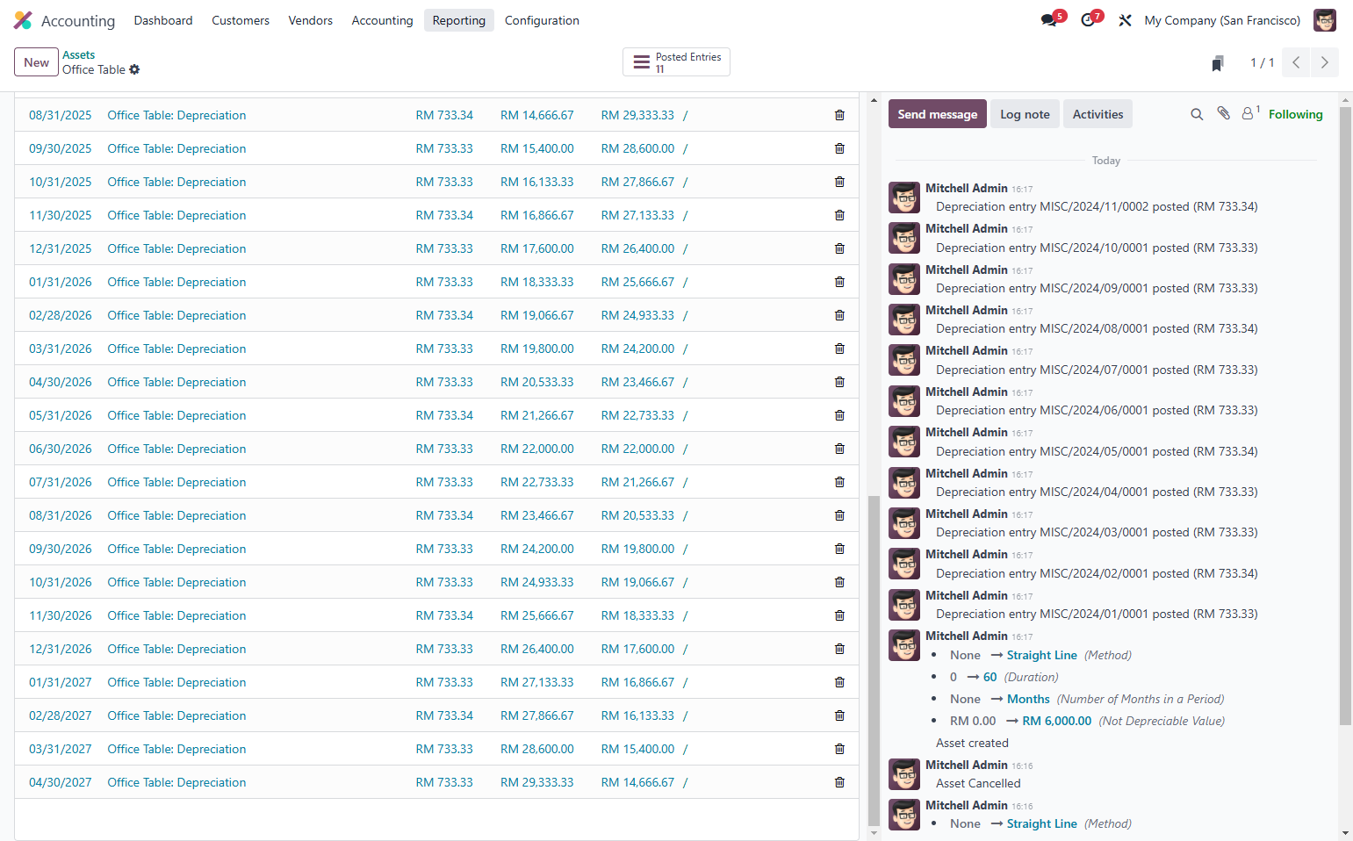The height and width of the screenshot is (841, 1353).
Task: Open the debug tools wrench icon
Action: point(1125,20)
